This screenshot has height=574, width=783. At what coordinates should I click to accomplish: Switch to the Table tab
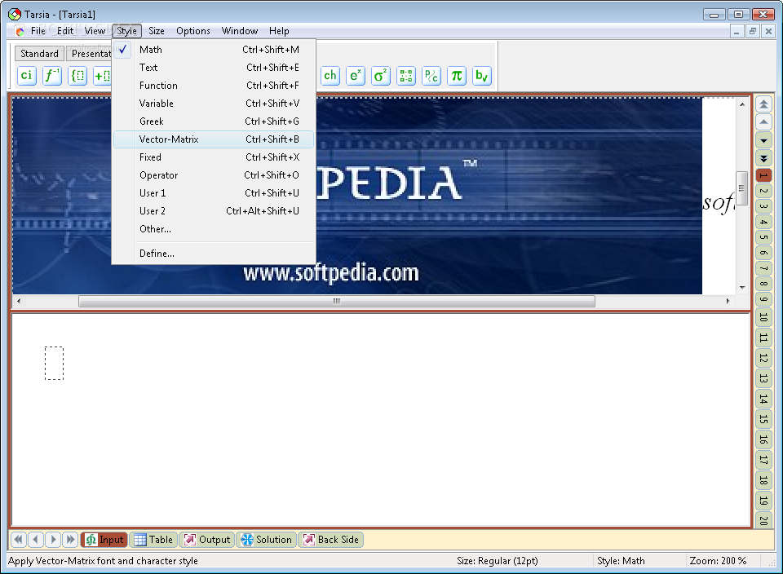(x=153, y=540)
